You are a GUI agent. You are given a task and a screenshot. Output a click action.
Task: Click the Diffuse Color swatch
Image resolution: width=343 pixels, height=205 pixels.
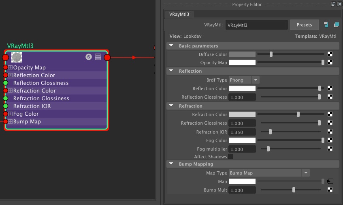point(242,54)
